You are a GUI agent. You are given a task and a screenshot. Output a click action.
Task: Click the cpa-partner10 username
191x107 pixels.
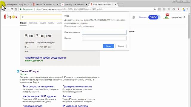pyautogui.click(x=178, y=17)
